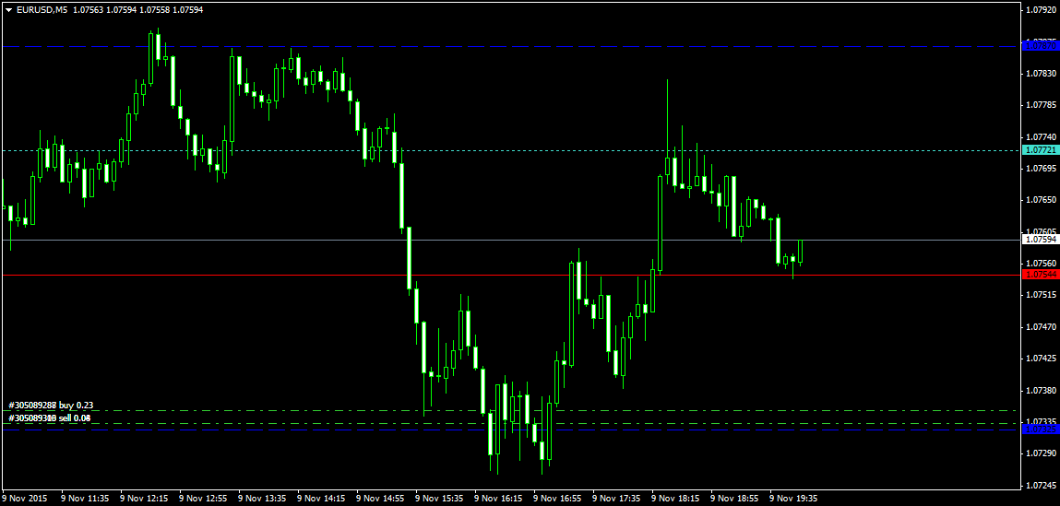Click the 1.07245 price scale value
This screenshot has height=506, width=1060.
[x=1041, y=485]
